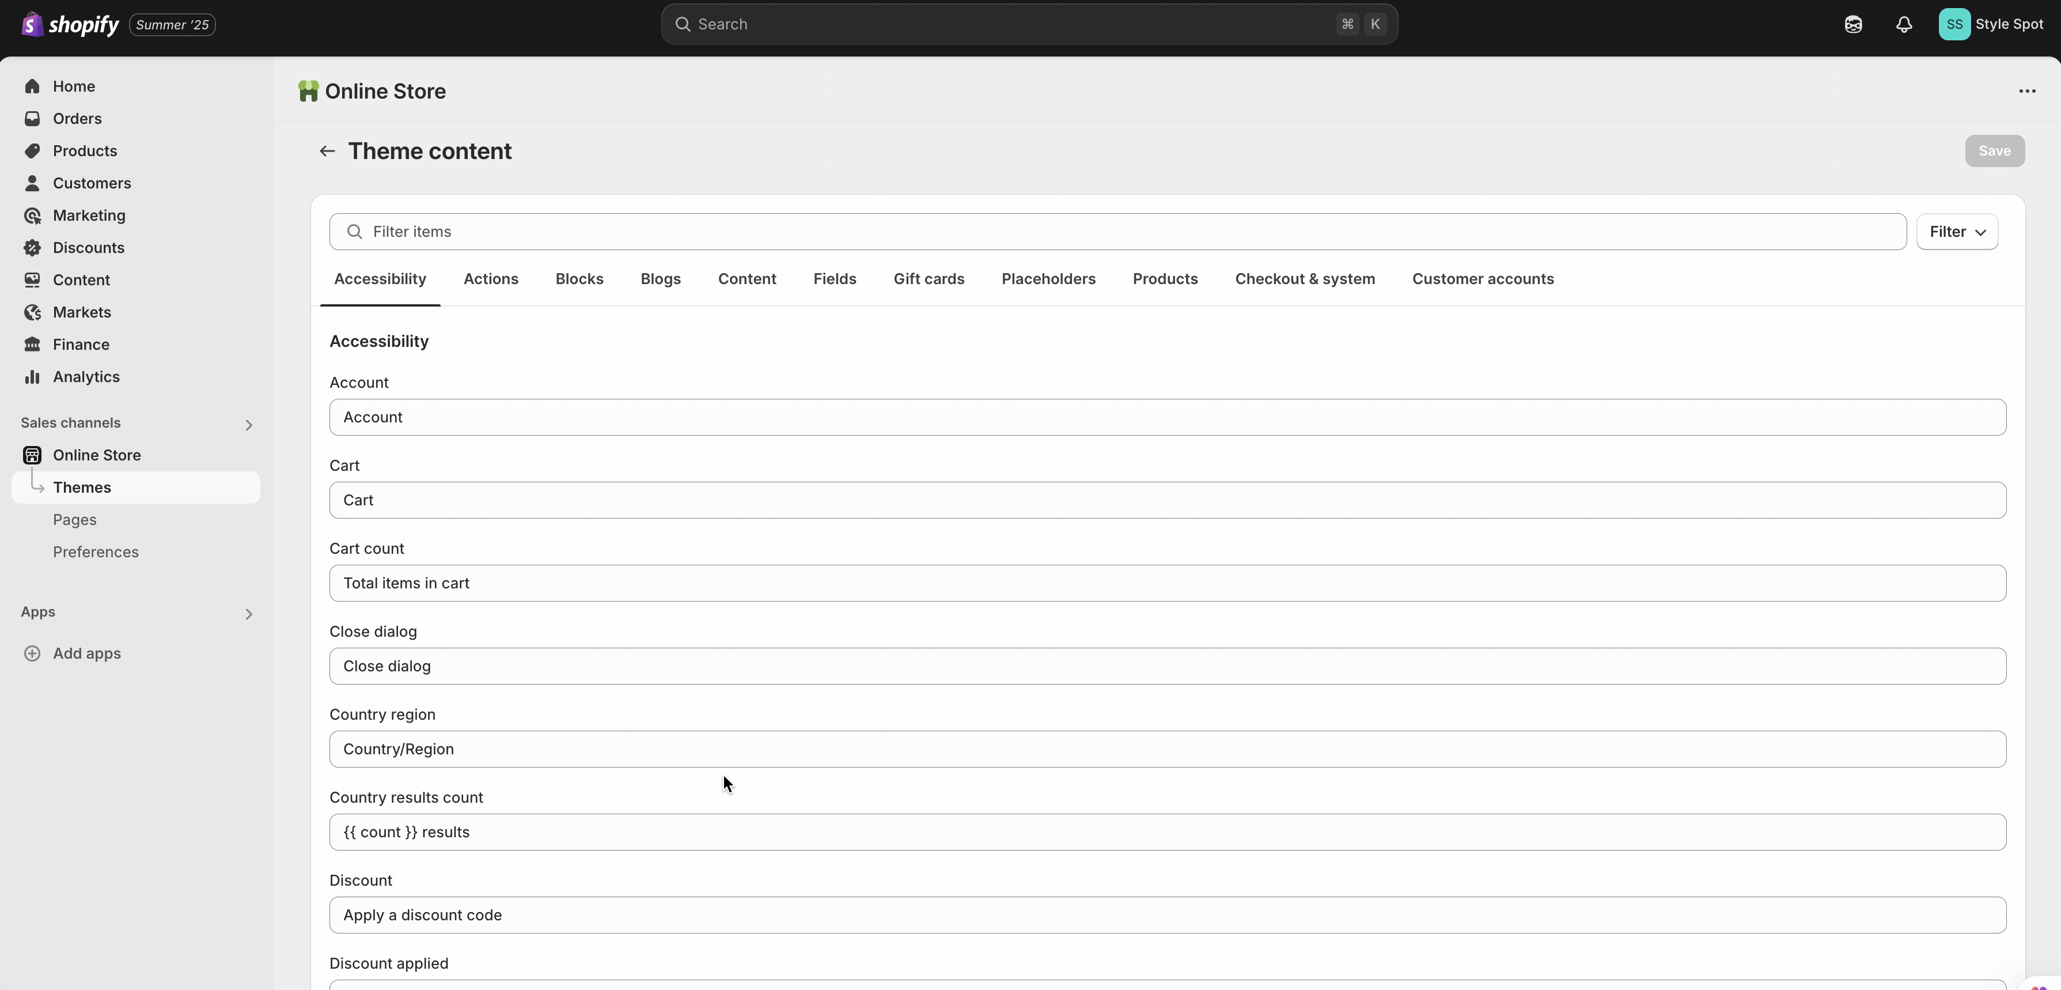Screen dimensions: 2061x990
Task: Switch to the Gift cards tab
Action: click(928, 278)
